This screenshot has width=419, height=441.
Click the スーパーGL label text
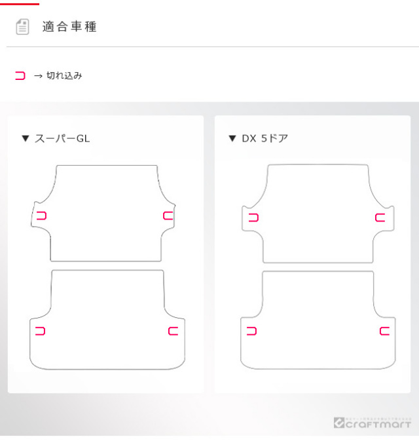(x=62, y=138)
